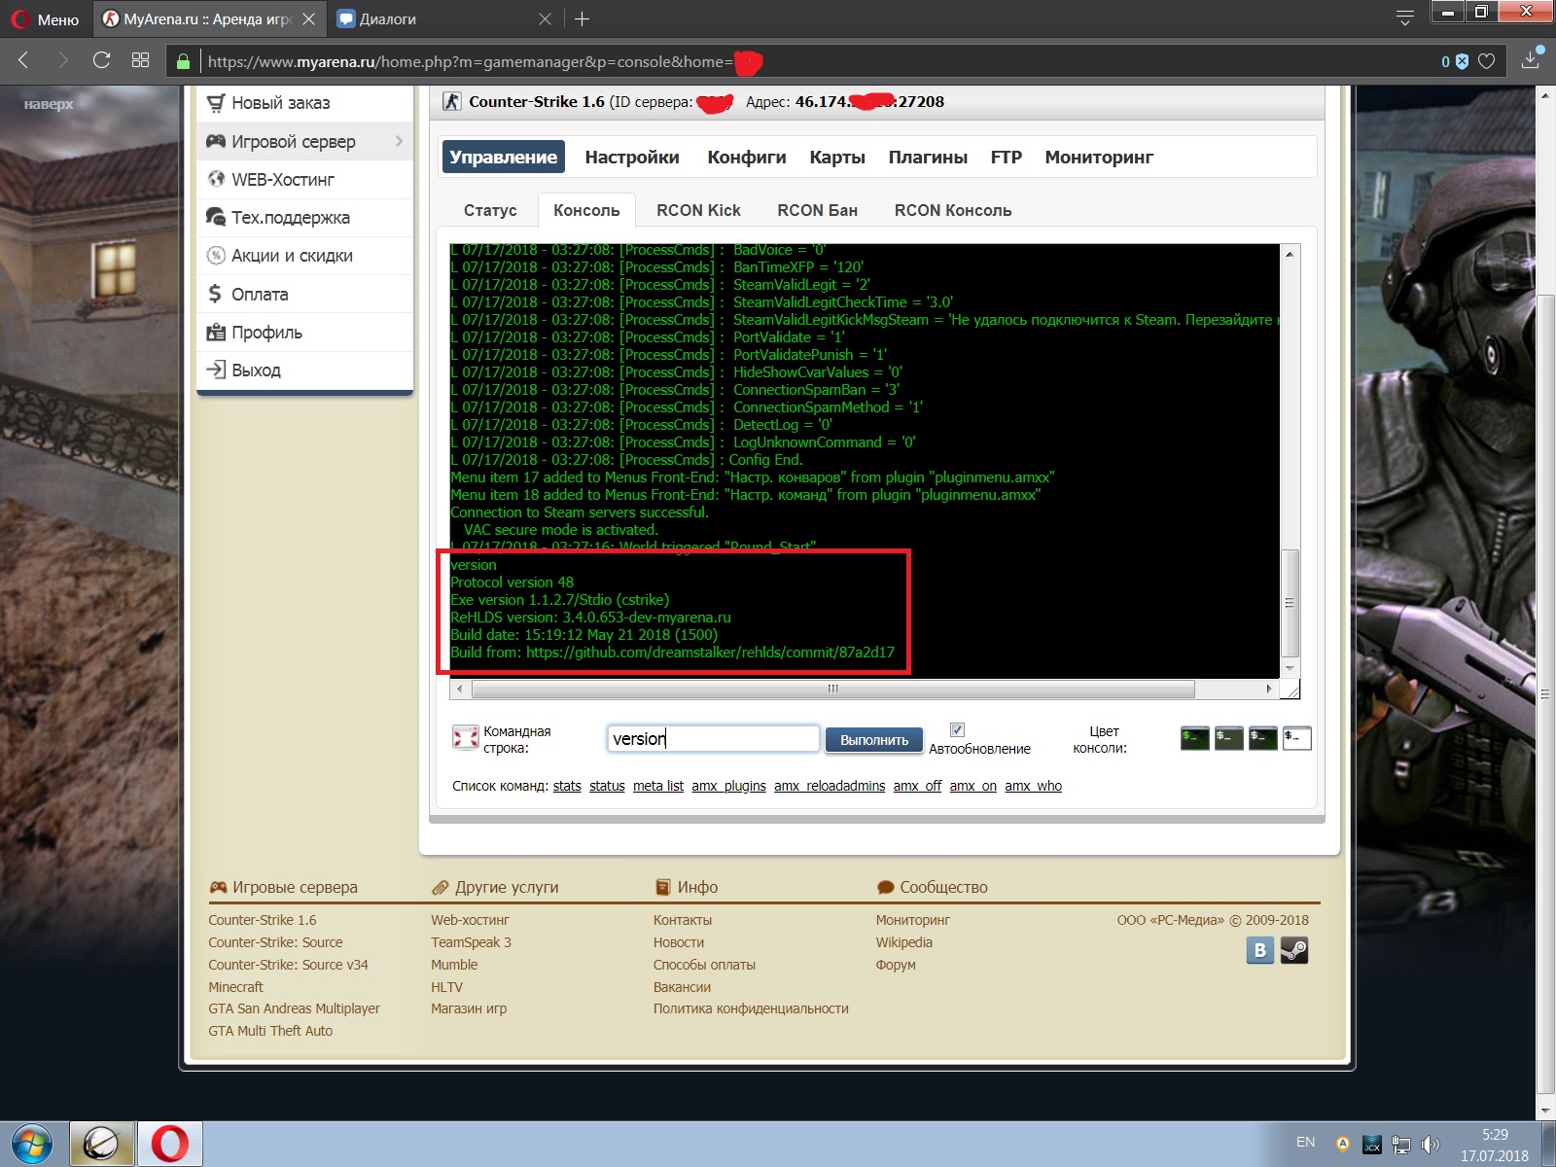Image resolution: width=1556 pixels, height=1167 pixels.
Task: Click the red icon beside Командная строка
Action: pyautogui.click(x=466, y=739)
